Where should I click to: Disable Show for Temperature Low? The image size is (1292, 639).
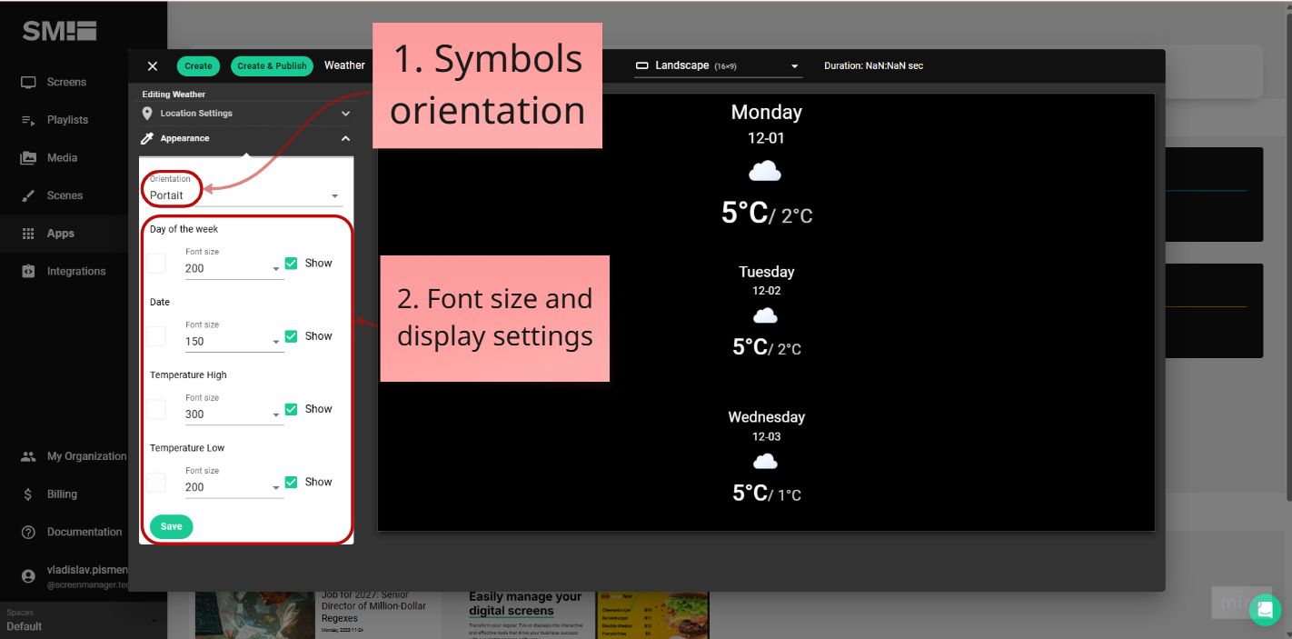pyautogui.click(x=291, y=481)
